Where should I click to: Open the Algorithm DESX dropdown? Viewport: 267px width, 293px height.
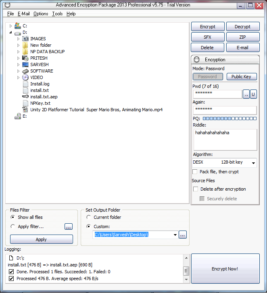coord(253,163)
